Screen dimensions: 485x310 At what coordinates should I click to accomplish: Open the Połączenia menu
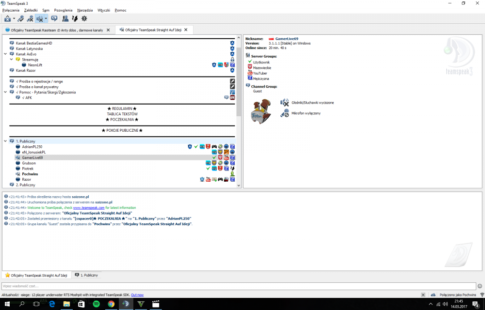[x=11, y=10]
